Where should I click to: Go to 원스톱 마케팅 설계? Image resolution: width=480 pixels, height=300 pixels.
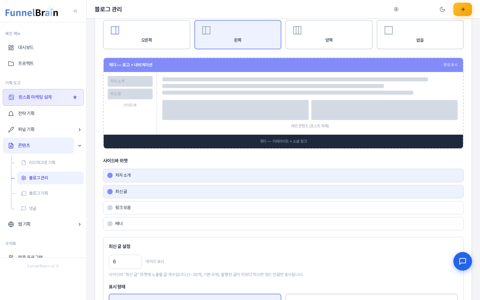click(43, 97)
